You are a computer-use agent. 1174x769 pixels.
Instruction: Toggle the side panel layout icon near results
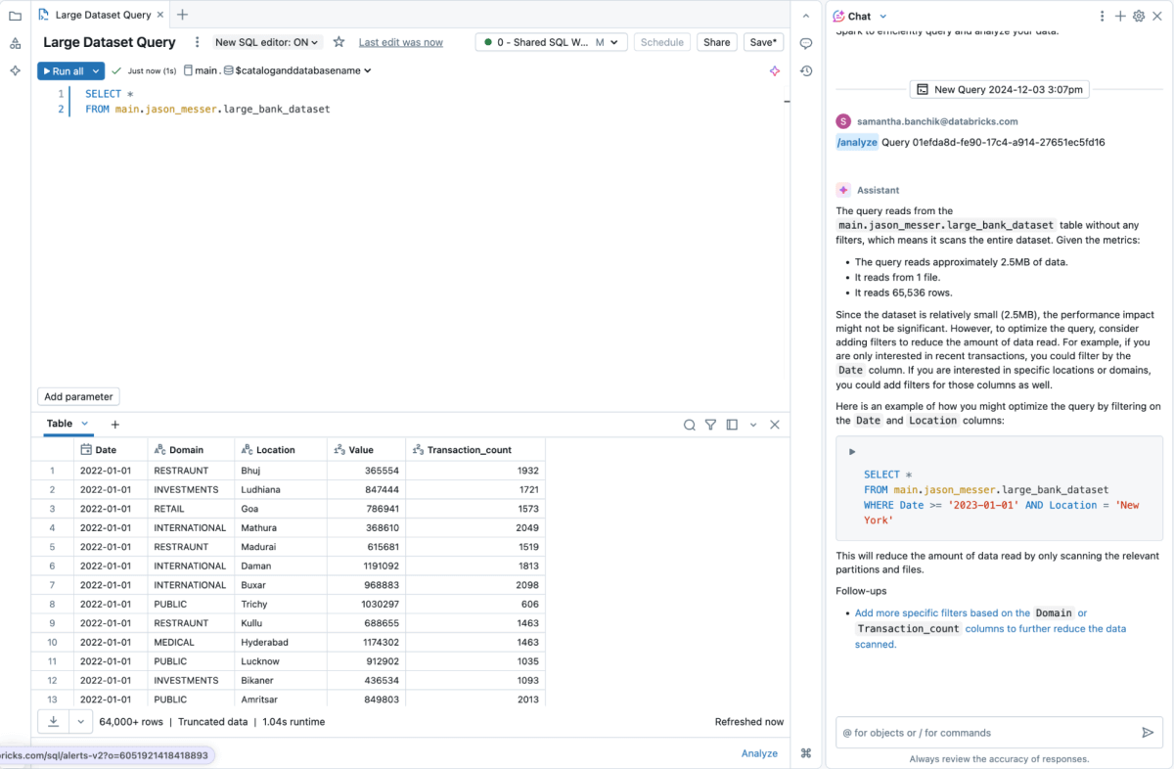point(733,425)
